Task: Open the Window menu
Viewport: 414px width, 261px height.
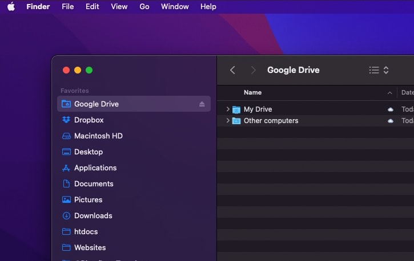Action: pyautogui.click(x=175, y=7)
